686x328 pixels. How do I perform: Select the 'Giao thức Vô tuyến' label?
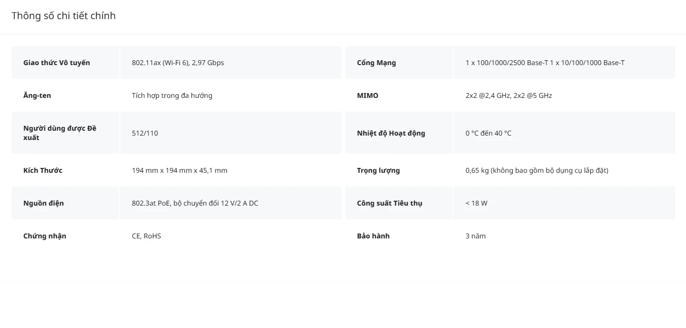coord(57,63)
